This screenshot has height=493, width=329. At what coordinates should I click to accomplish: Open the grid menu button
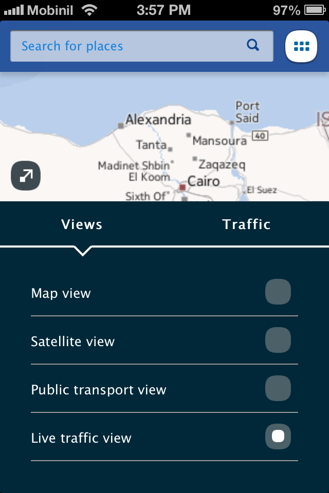click(x=301, y=46)
